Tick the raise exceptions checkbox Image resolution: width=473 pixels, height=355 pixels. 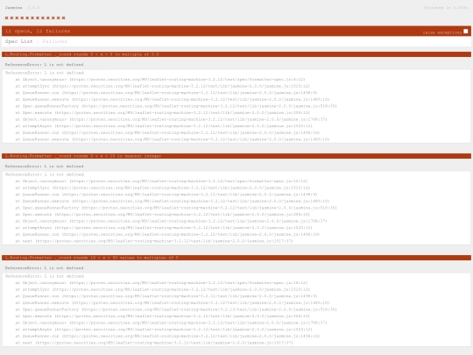pyautogui.click(x=465, y=32)
